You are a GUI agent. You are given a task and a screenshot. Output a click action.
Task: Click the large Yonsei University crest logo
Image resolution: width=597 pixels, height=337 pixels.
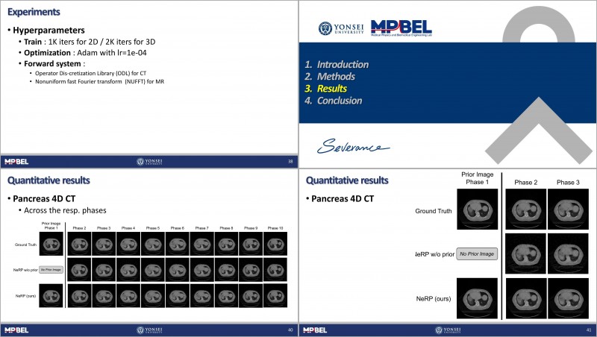click(341, 28)
